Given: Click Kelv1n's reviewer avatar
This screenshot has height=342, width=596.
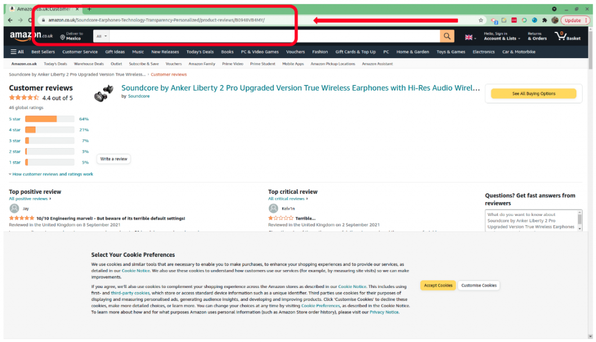Looking at the screenshot, I should [x=274, y=208].
